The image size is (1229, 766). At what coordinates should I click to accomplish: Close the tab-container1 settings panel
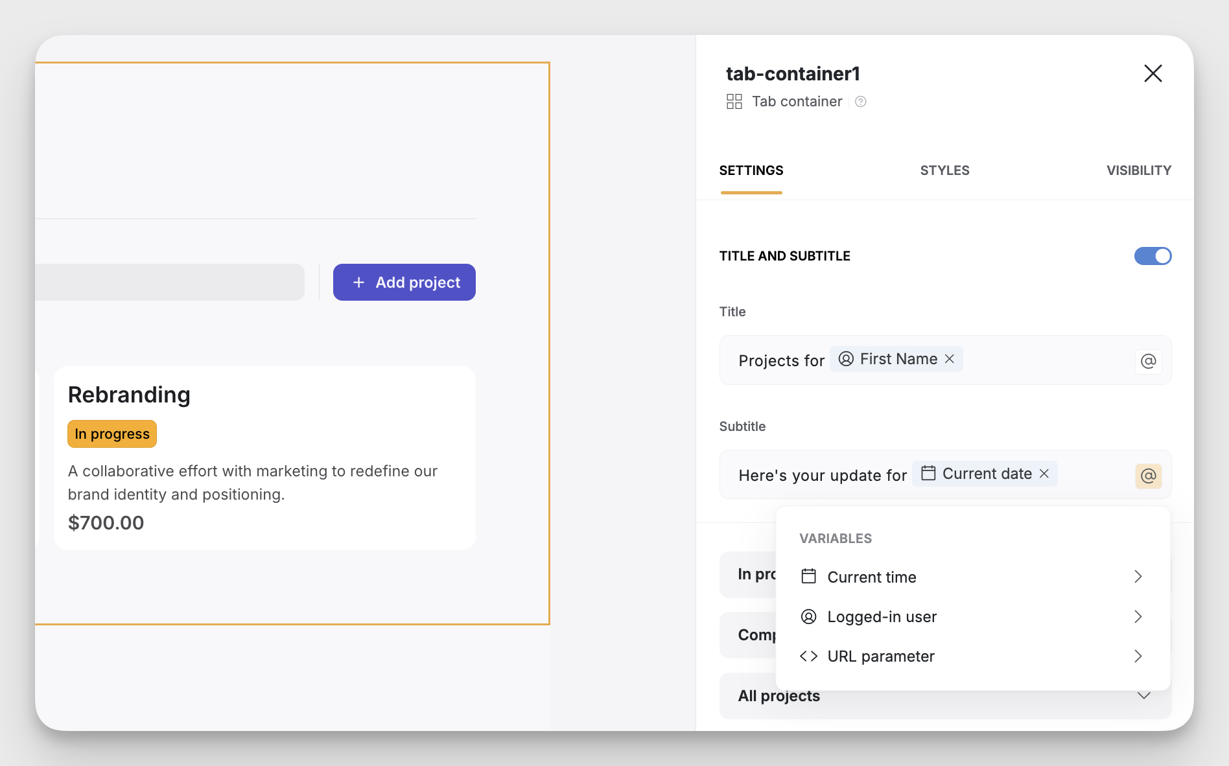[1153, 73]
